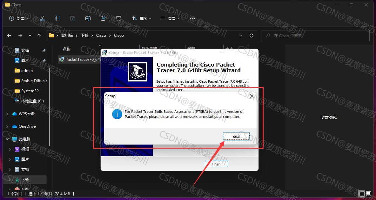This screenshot has width=376, height=200.
Task: Click the 确定 button in Setup dialog
Action: point(237,136)
